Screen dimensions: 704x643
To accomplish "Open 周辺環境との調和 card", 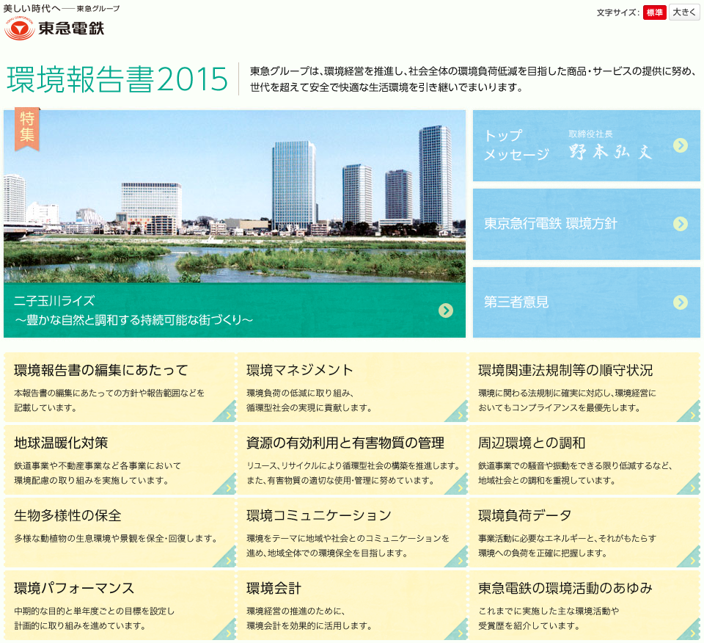I will tap(584, 460).
